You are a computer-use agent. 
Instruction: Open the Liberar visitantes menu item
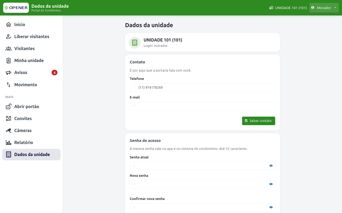point(32,36)
